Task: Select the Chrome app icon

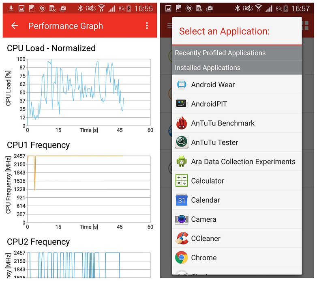Action: (x=182, y=257)
